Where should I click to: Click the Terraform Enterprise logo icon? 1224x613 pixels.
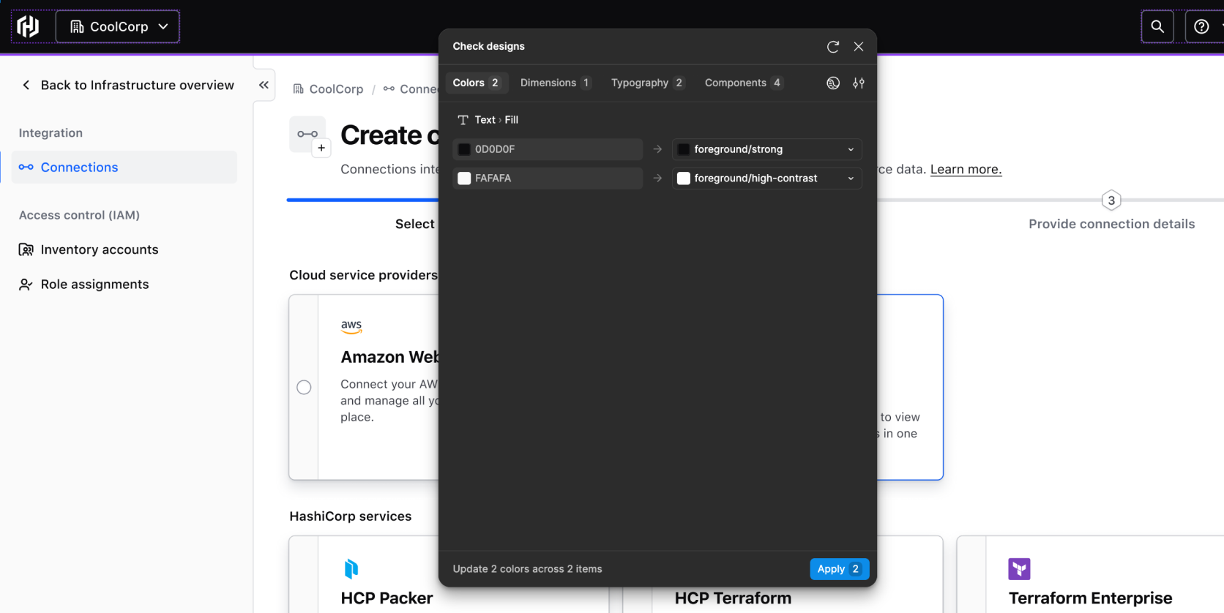pos(1019,568)
